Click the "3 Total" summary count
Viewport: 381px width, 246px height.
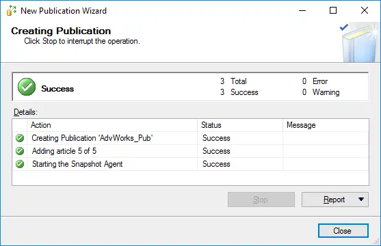[x=233, y=81]
